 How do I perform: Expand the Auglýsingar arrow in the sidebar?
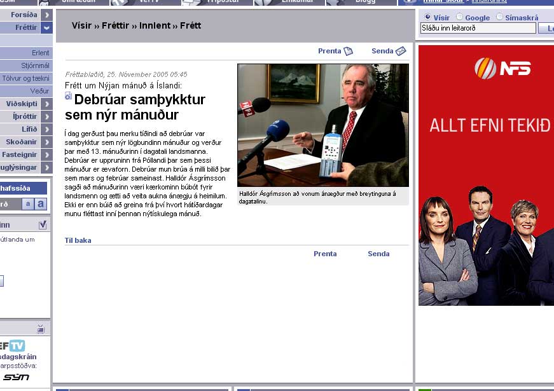coord(46,167)
